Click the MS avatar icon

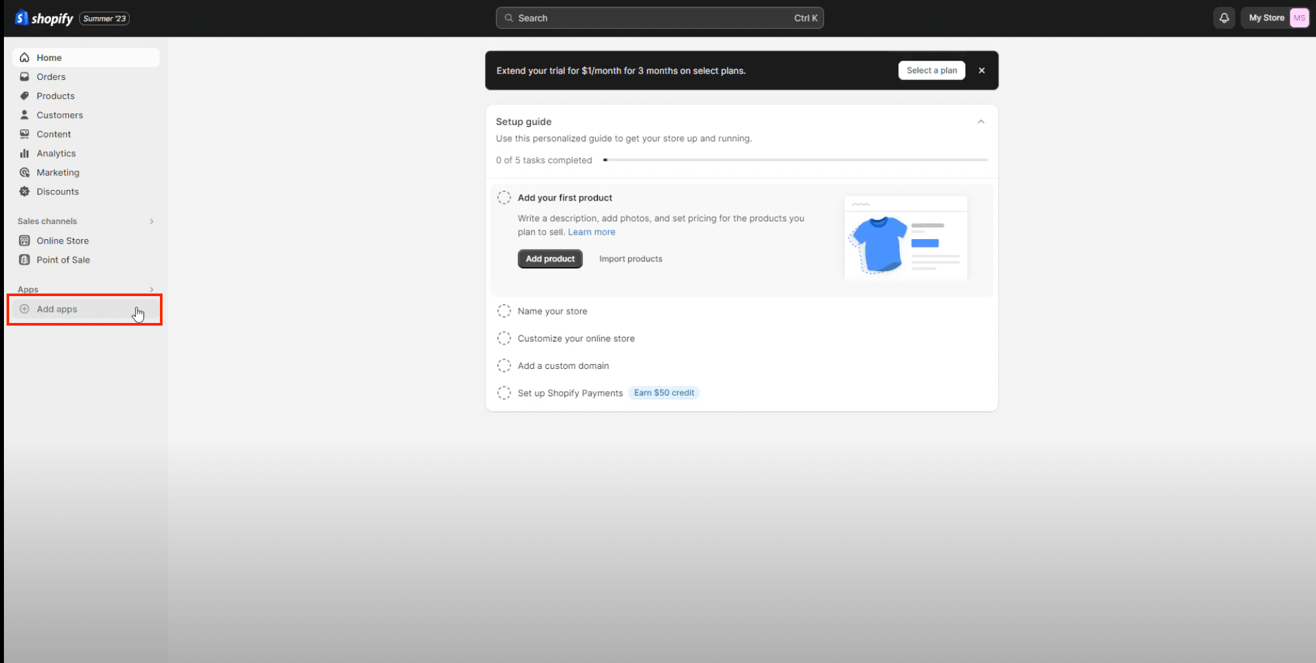(1299, 18)
